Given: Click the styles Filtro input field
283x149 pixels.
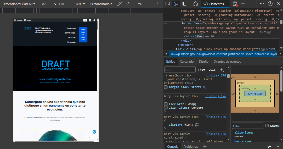Looking at the screenshot, I should [180, 70].
